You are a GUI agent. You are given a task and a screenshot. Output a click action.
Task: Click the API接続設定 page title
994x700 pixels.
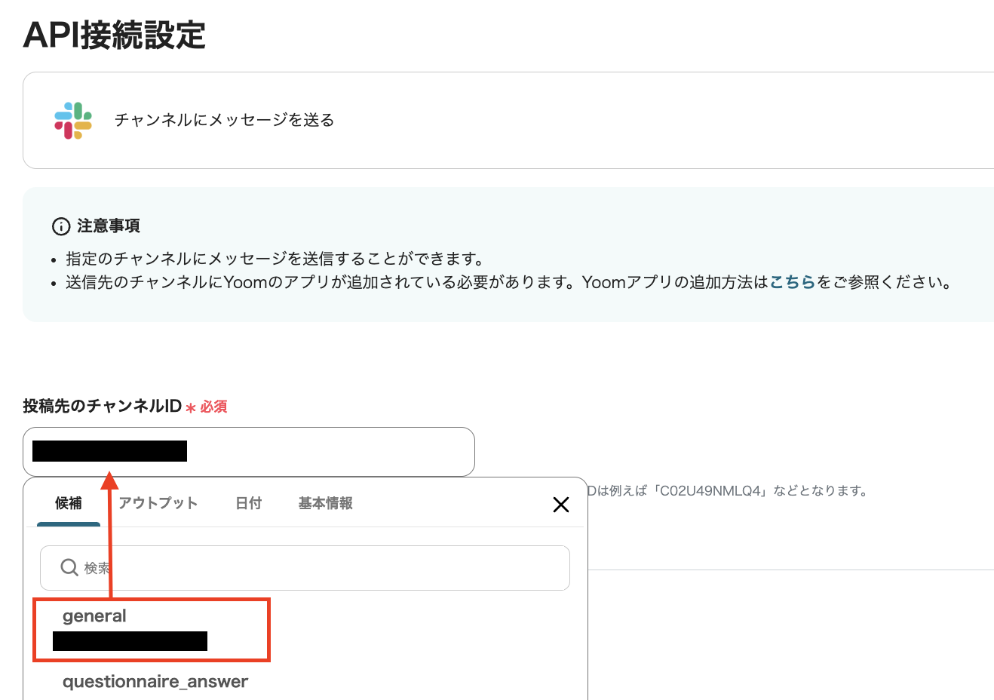click(114, 35)
